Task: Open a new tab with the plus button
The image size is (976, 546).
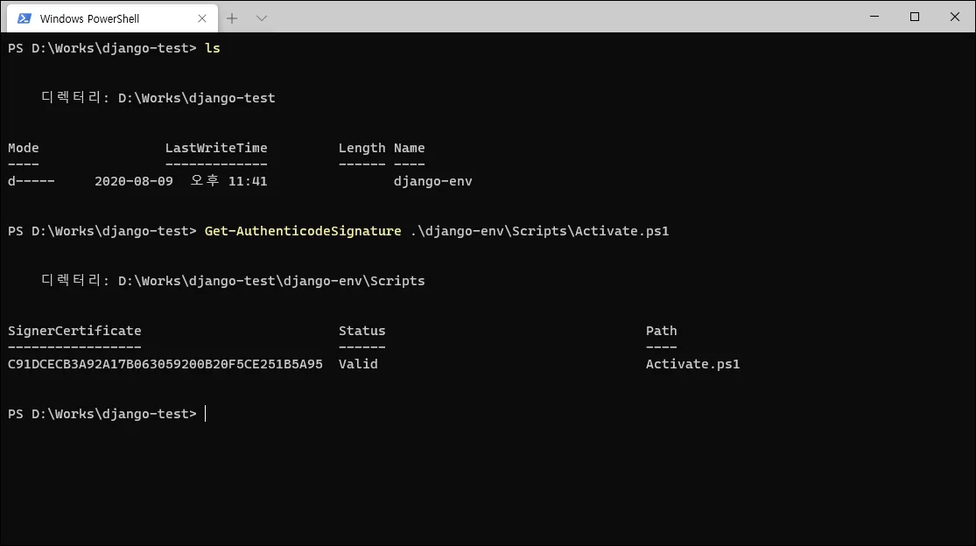Action: (232, 18)
